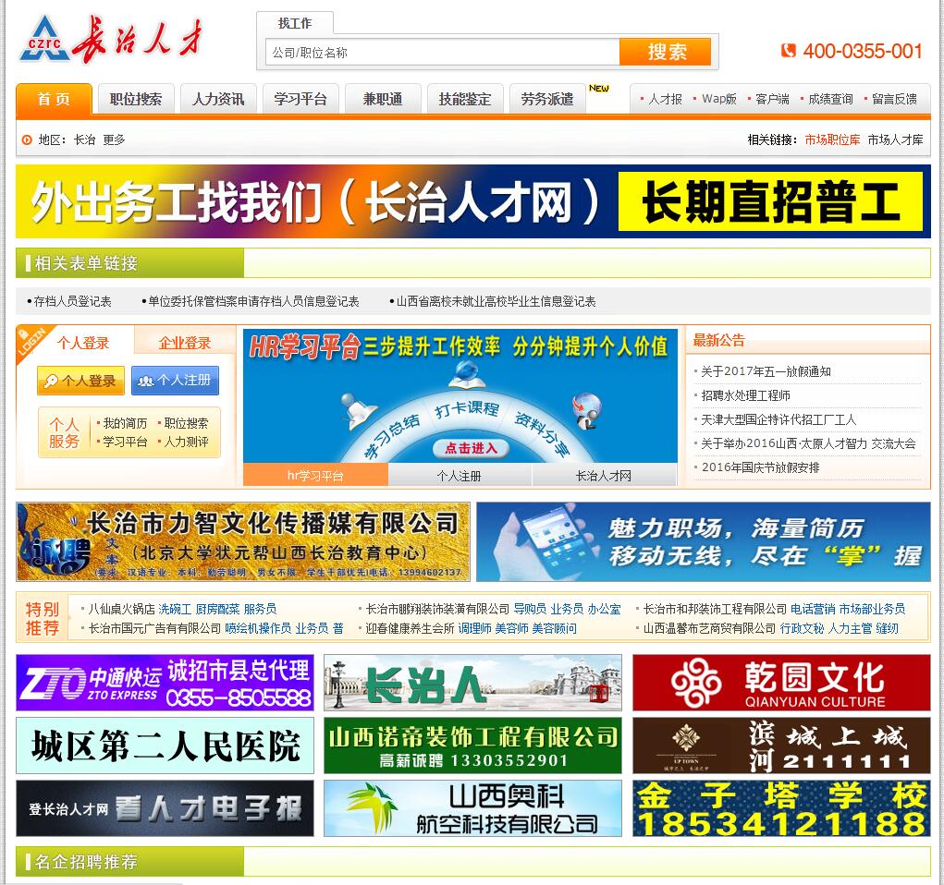Open 电话营销 job link

click(813, 609)
